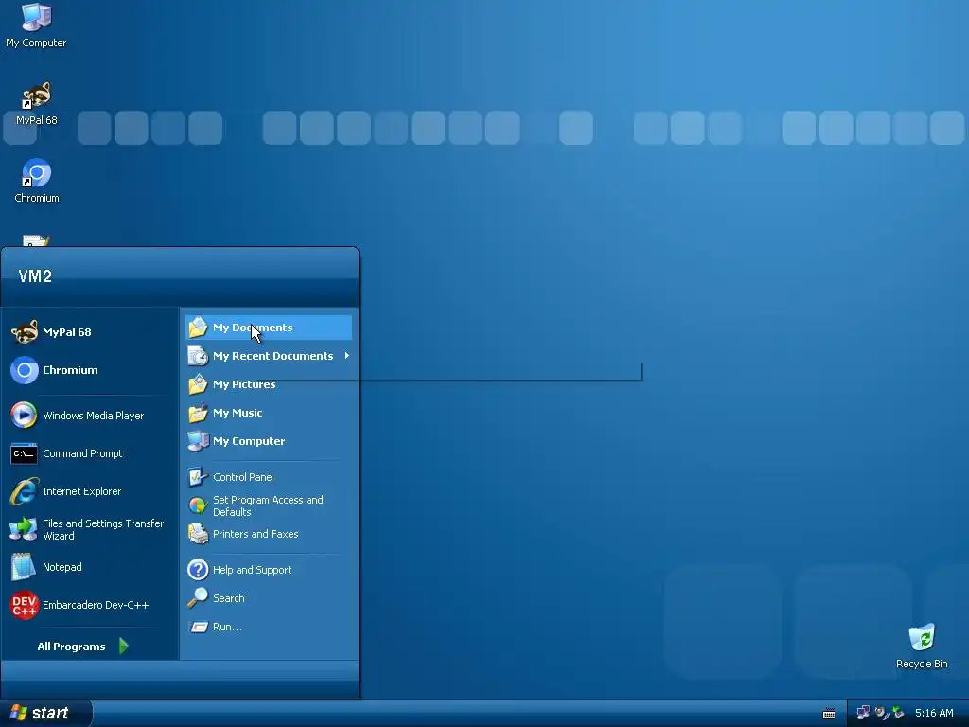Click the "Windows Media Player" label
The height and width of the screenshot is (727, 969).
pyautogui.click(x=94, y=416)
